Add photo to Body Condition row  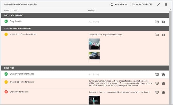(x=163, y=22)
